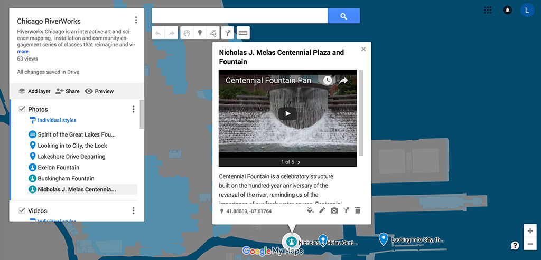Click the coordinates 41.88889, -87.61764
Screen dimensions: 541x260
[x=249, y=211]
